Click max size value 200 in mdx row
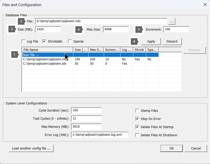210x164 pixels. click(x=92, y=59)
